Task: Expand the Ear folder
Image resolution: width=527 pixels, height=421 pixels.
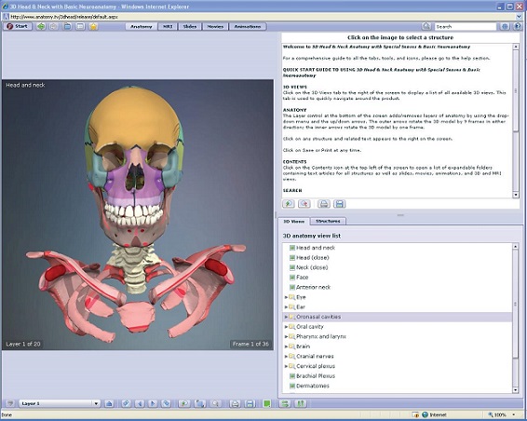Action: click(286, 306)
